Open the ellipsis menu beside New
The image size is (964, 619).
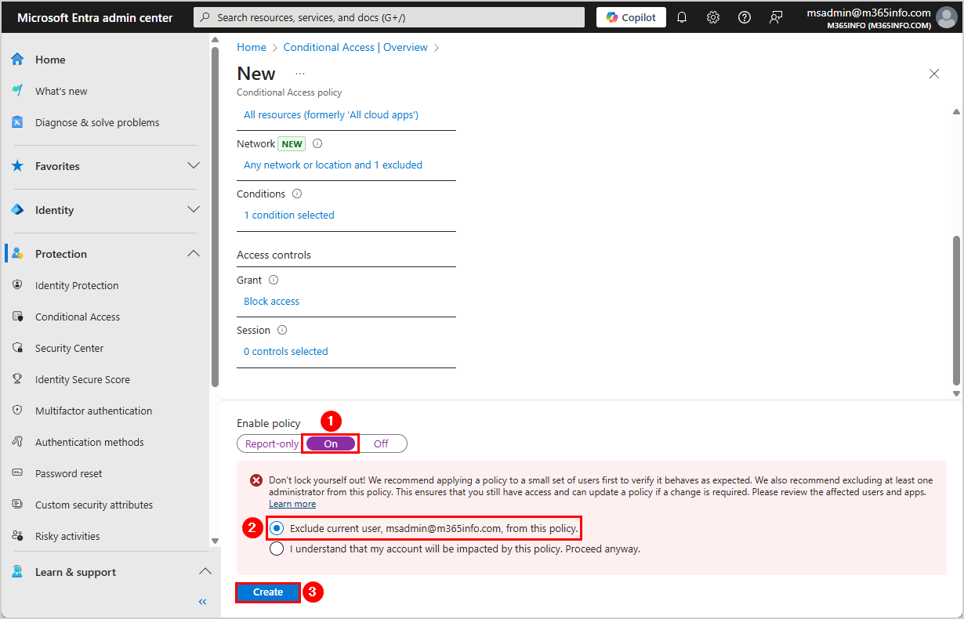300,74
